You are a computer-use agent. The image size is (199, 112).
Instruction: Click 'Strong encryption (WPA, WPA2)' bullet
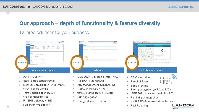151,90
